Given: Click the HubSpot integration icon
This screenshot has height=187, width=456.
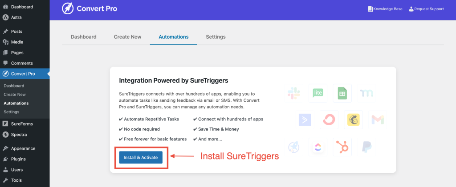Looking at the screenshot, I should click(x=342, y=147).
